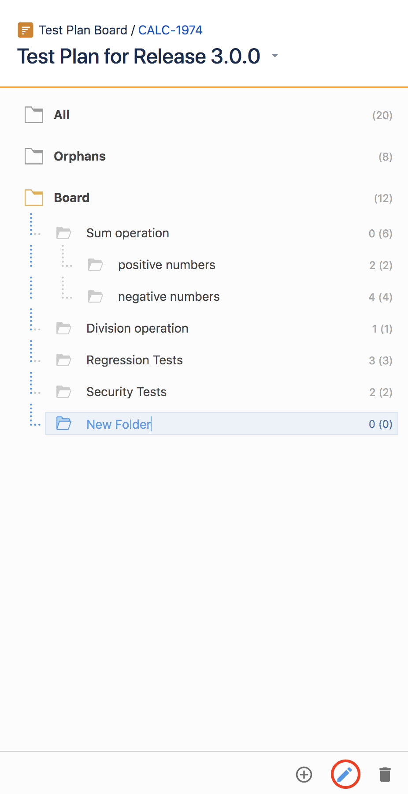Click the trash delete folder icon
408x794 pixels.
coord(385,775)
